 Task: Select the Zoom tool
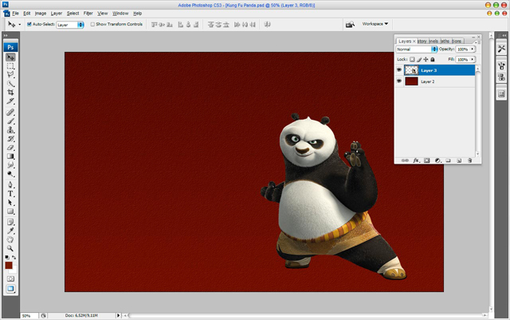[10, 249]
